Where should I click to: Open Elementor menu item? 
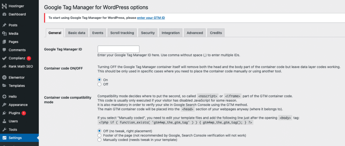[x=19, y=78]
